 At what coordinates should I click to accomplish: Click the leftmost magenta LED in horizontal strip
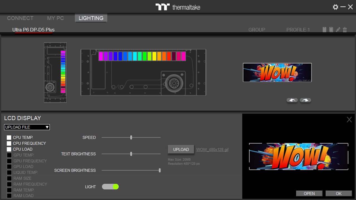pos(101,56)
